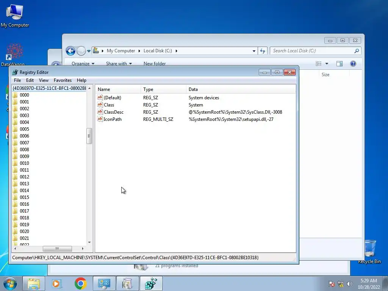Image resolution: width=388 pixels, height=291 pixels.
Task: Click the tree pane scroll up arrow
Action: 89,88
